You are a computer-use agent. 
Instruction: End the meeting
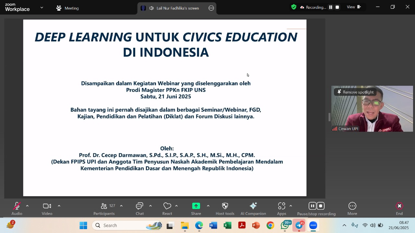(x=399, y=209)
